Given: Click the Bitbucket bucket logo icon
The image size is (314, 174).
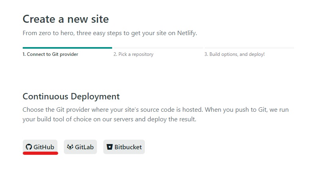Looking at the screenshot, I should point(110,147).
